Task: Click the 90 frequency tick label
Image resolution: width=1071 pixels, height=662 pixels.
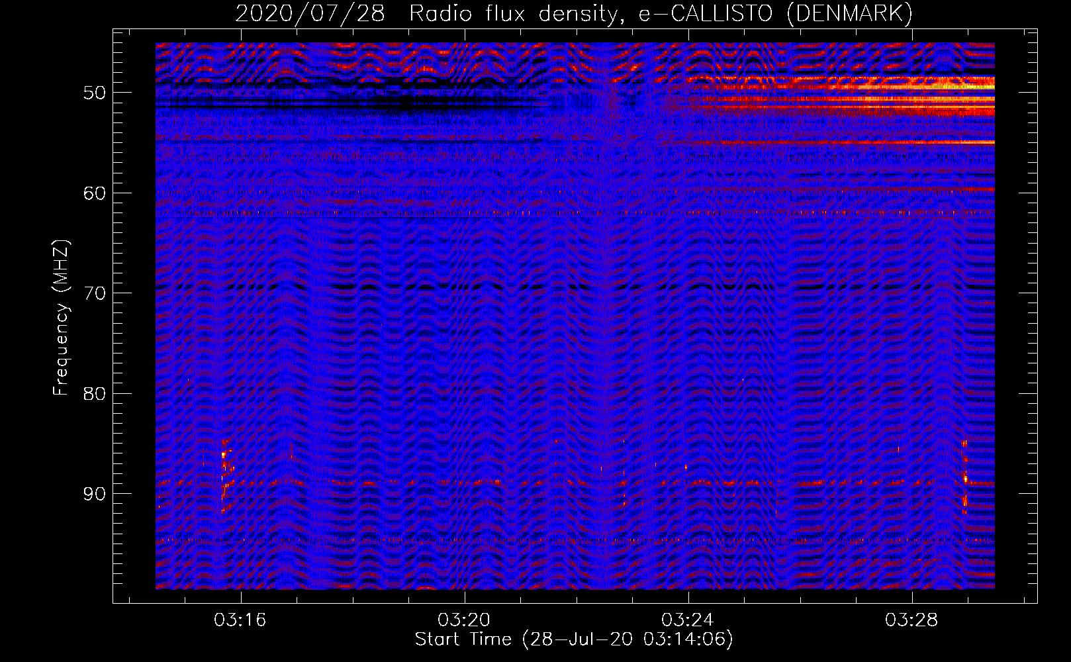Action: pos(95,494)
